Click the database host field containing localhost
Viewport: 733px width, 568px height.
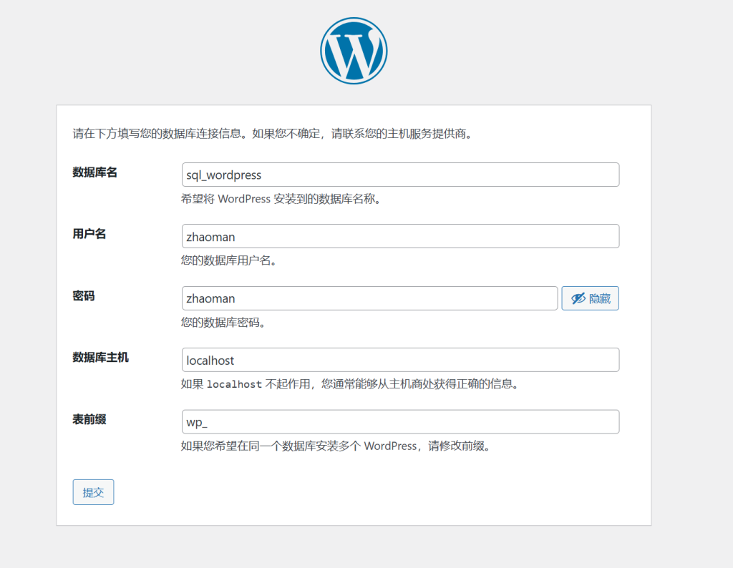[x=401, y=360]
